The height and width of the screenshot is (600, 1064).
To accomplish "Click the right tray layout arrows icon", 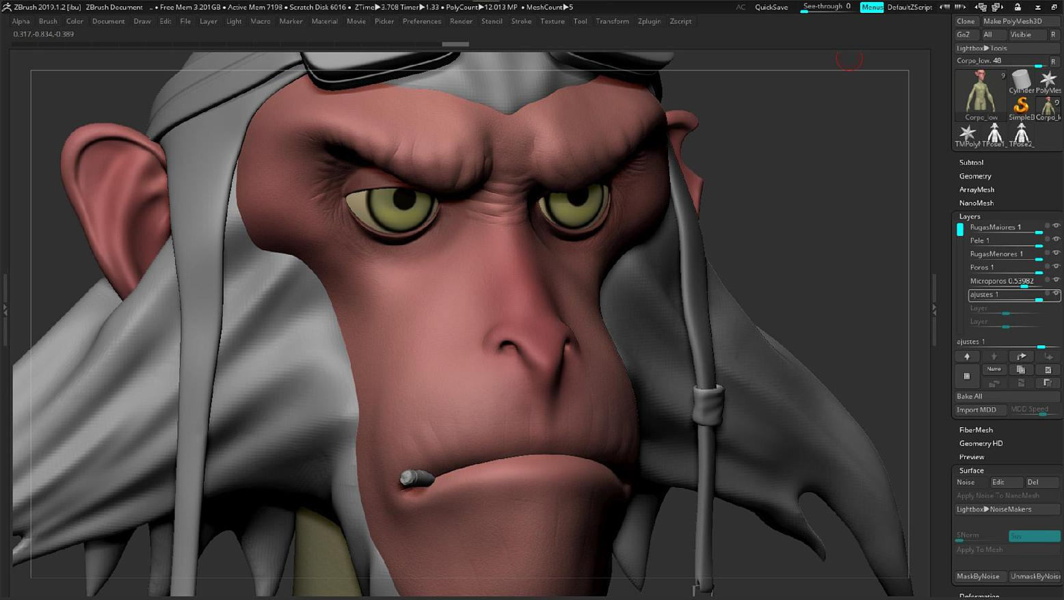I will (997, 7).
